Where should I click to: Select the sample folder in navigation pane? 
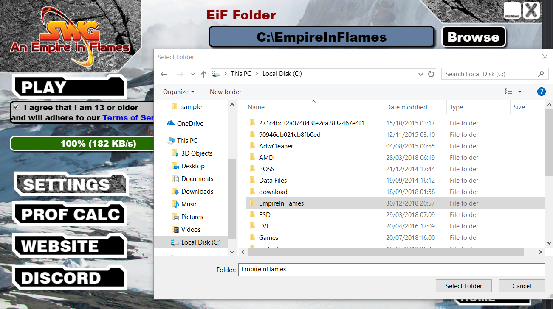click(x=187, y=107)
